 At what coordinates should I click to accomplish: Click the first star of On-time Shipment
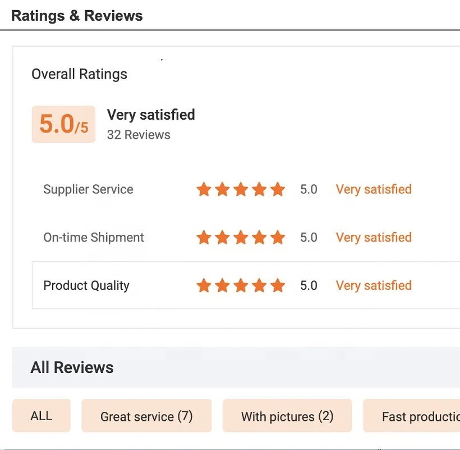click(204, 238)
